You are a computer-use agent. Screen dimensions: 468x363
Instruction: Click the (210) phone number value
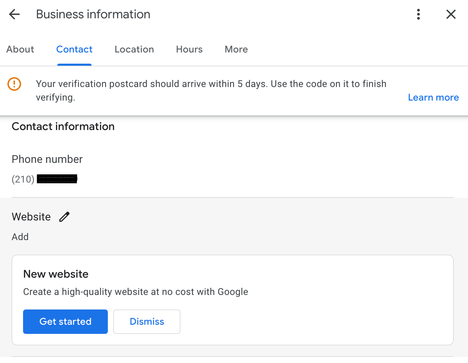pyautogui.click(x=44, y=179)
